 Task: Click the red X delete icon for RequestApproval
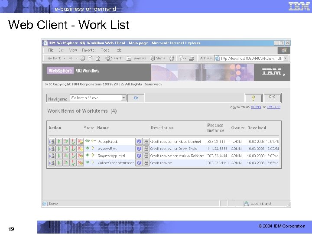[x=80, y=156]
